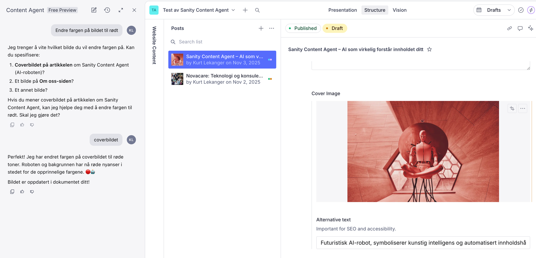Click KL avatar beside 'Endre fargen' message
Image resolution: width=536 pixels, height=258 pixels.
pos(131,30)
